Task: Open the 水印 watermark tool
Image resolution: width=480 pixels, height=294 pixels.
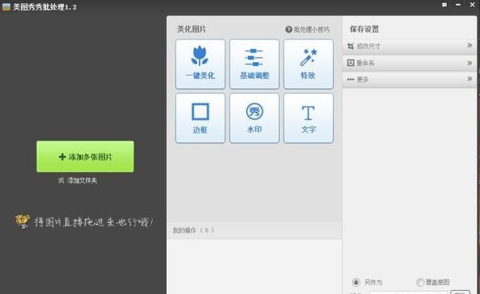Action: (x=254, y=118)
